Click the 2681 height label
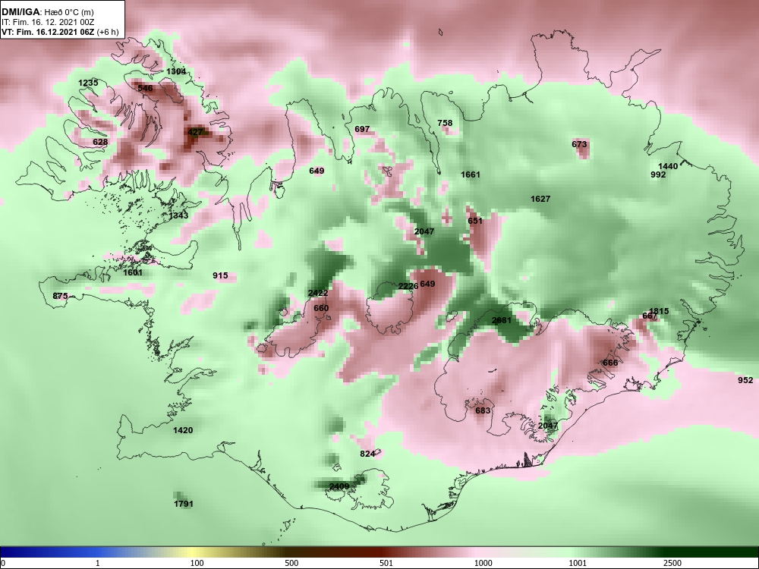 pos(502,320)
